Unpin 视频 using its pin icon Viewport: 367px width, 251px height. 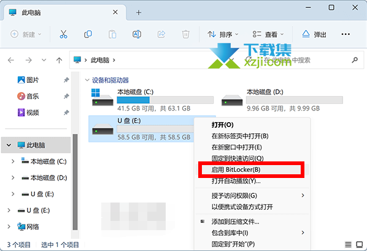click(x=66, y=113)
